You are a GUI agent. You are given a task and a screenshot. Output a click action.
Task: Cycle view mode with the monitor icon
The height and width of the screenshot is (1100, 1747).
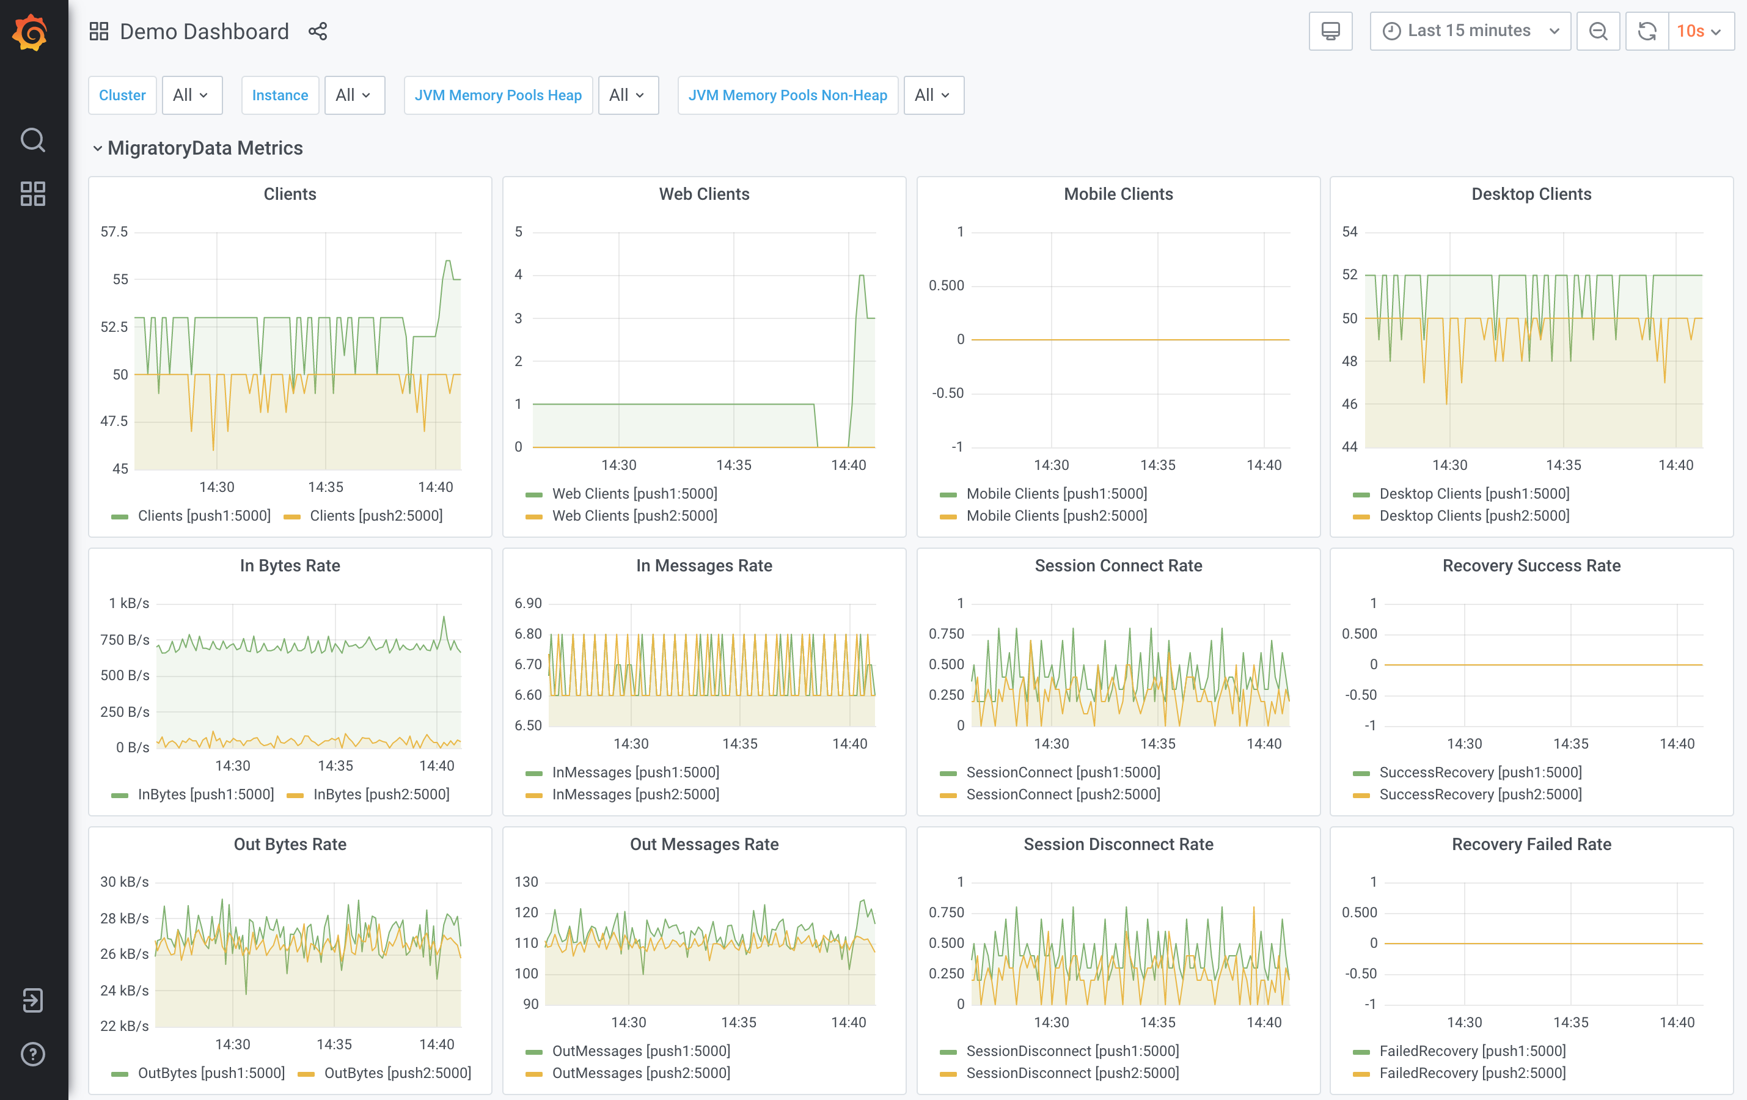pos(1330,31)
